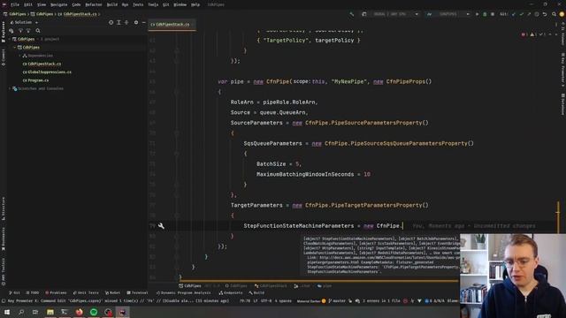The image size is (566, 318).
Task: Open File Explorer from taskbar
Action: [x=50, y=312]
